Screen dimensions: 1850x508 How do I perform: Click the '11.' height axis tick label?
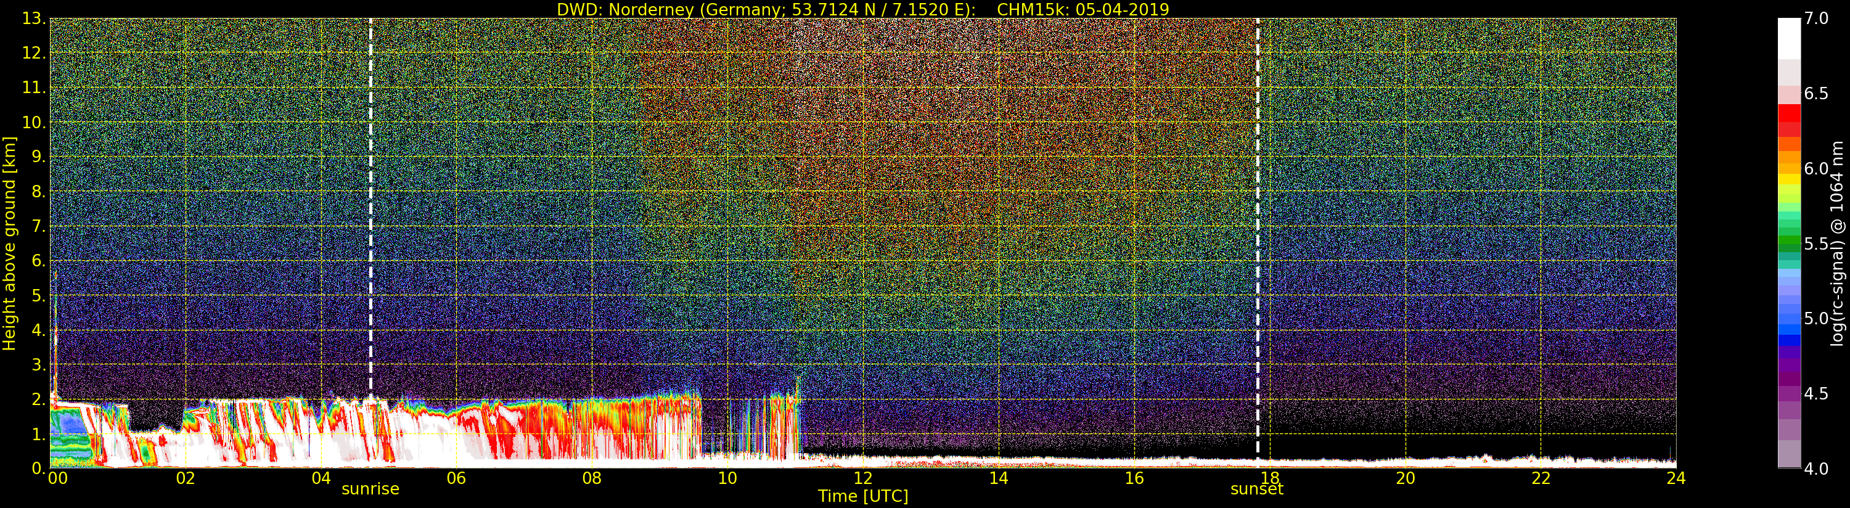pos(34,88)
